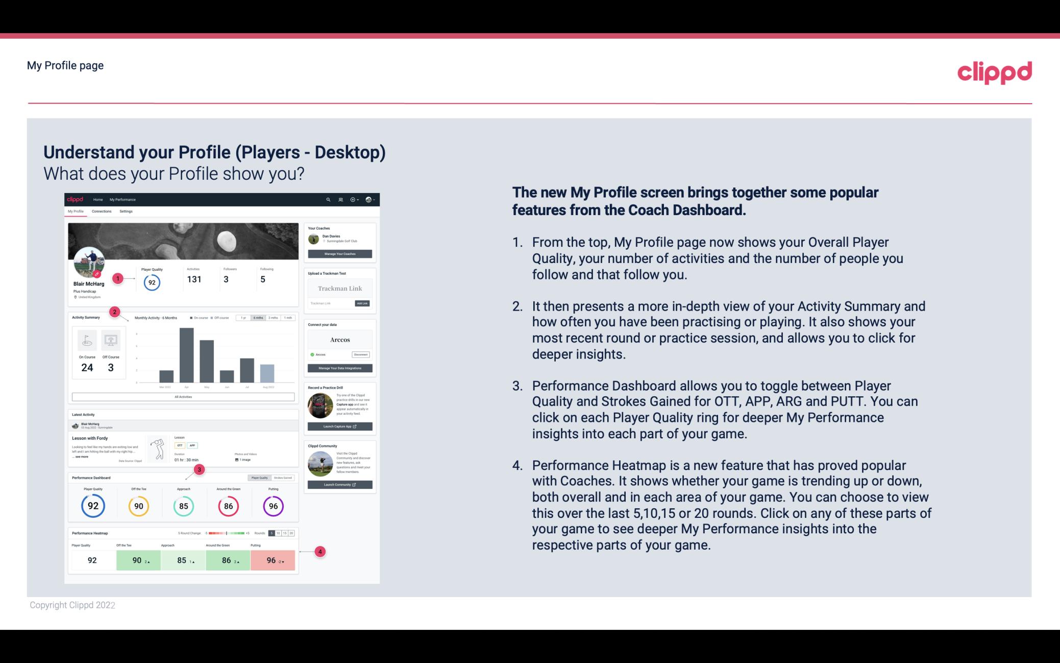Viewport: 1060px width, 663px height.
Task: Click the Player Quality ring icon
Action: pyautogui.click(x=92, y=506)
